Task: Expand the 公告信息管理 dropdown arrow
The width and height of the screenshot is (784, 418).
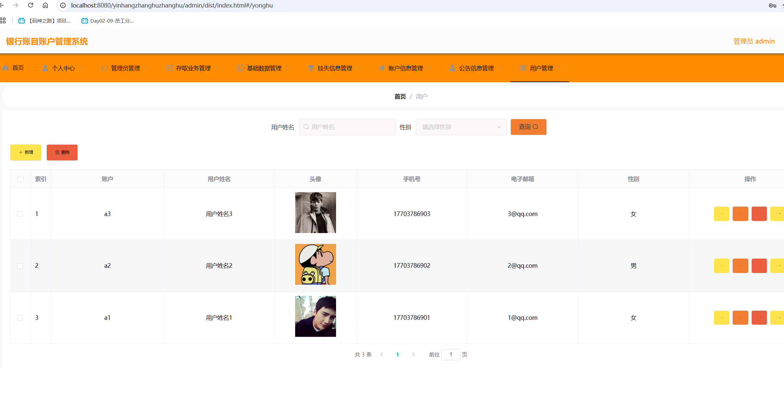Action: tap(500, 68)
